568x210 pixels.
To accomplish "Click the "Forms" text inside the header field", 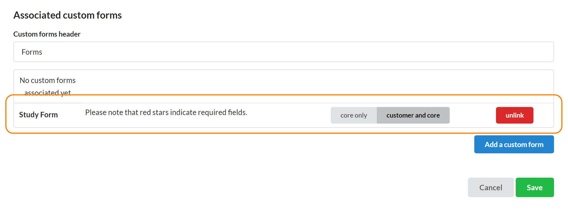I will point(32,52).
